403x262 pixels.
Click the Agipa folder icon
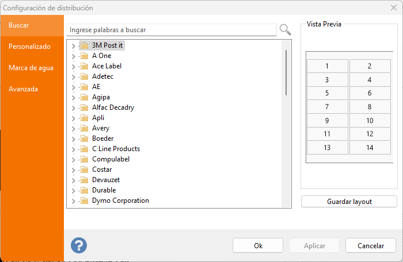pos(84,97)
